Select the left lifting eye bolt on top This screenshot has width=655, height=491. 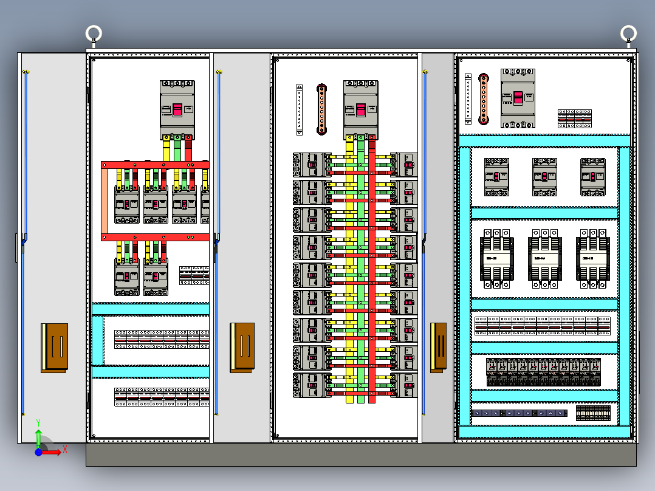tap(94, 35)
